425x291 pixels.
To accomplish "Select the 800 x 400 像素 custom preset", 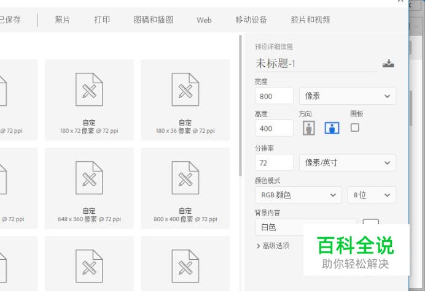I will pyautogui.click(x=185, y=188).
